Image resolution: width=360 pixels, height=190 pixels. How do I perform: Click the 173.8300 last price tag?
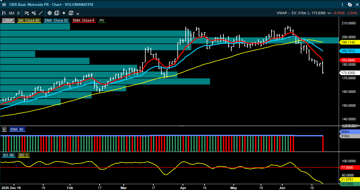pyautogui.click(x=349, y=73)
